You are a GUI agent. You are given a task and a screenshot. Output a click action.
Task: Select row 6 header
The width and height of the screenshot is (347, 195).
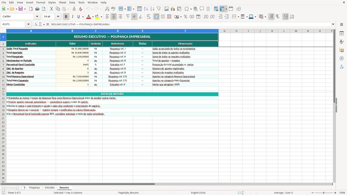click(x=3, y=61)
